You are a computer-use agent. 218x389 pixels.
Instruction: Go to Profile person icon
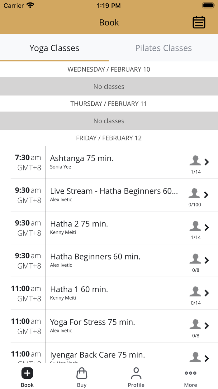click(136, 373)
